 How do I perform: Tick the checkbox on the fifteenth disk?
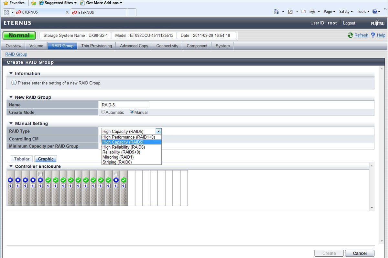point(116,174)
